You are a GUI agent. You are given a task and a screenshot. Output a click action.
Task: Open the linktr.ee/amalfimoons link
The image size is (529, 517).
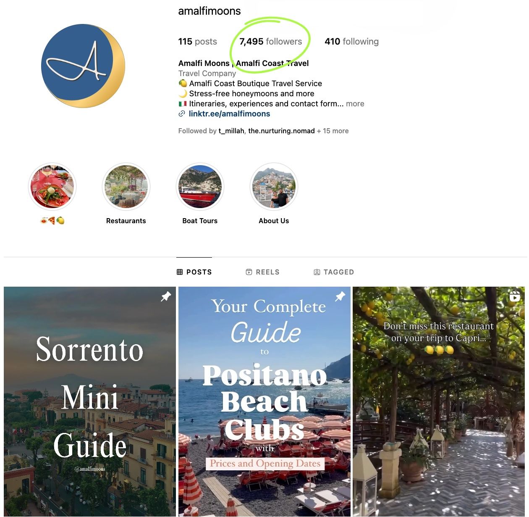pyautogui.click(x=229, y=114)
